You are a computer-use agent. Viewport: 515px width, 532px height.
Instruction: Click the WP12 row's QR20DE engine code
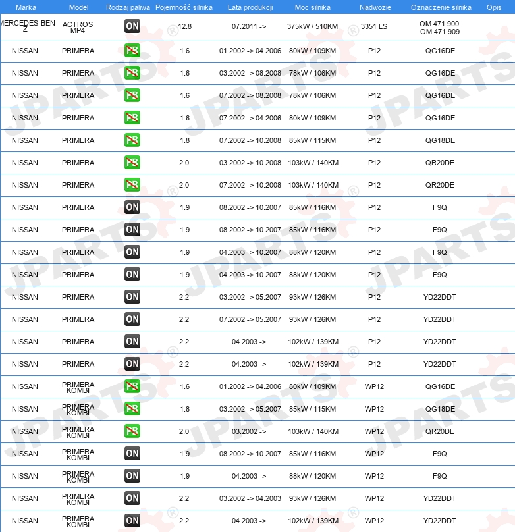point(440,431)
